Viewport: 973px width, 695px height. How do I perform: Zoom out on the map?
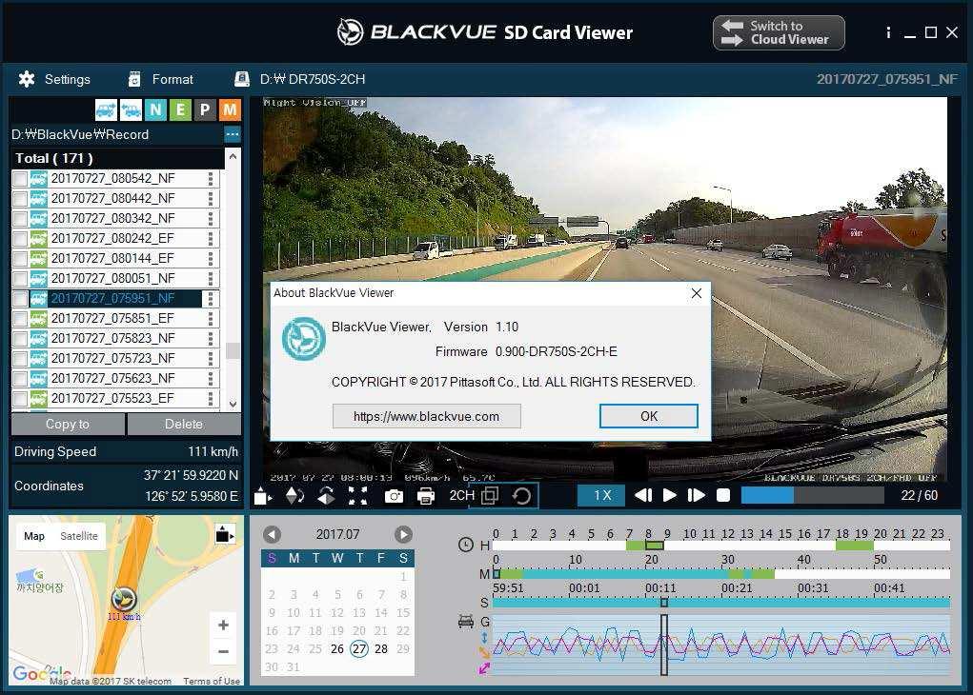pyautogui.click(x=223, y=651)
